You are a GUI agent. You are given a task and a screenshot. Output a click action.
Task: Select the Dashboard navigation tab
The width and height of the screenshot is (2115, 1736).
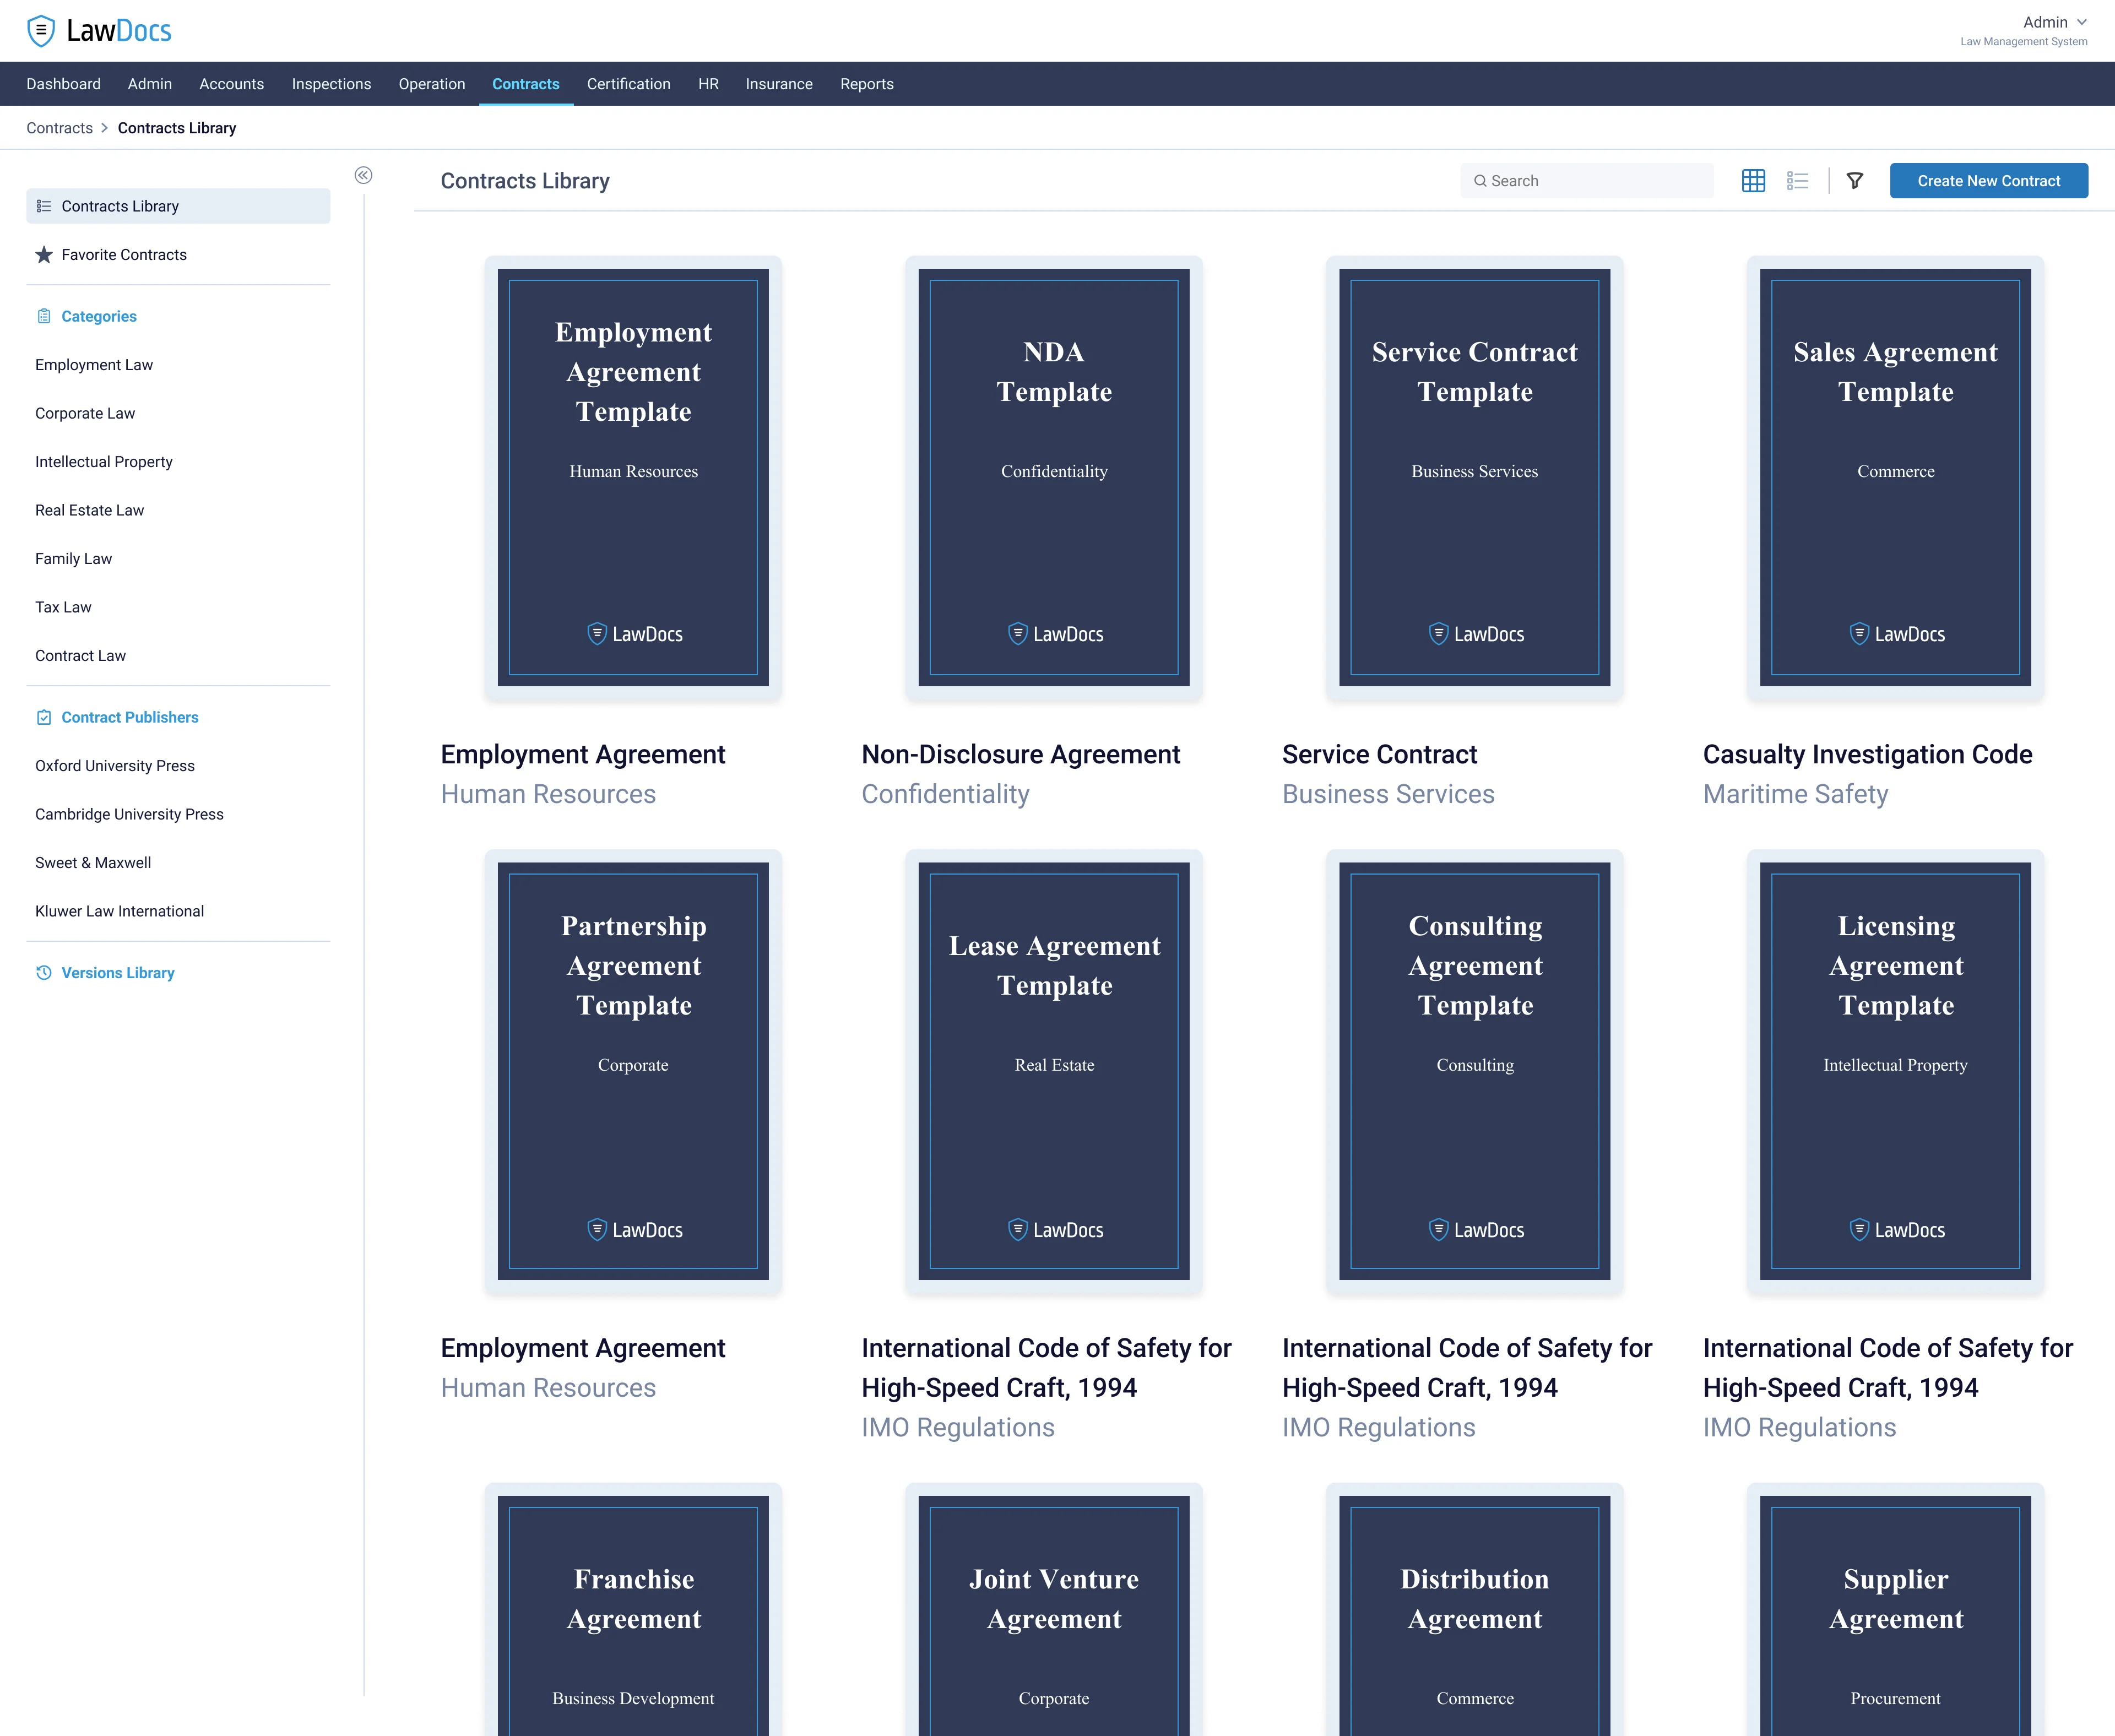click(x=63, y=83)
